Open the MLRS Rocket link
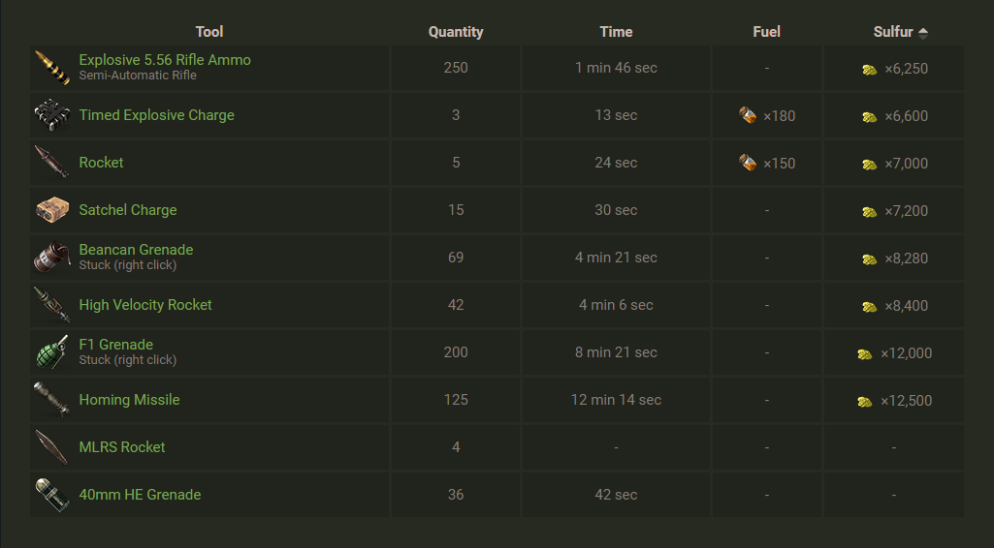 coord(122,447)
